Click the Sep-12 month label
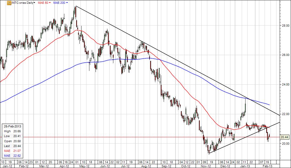Screen dimensions: 291x168 [166, 166]
